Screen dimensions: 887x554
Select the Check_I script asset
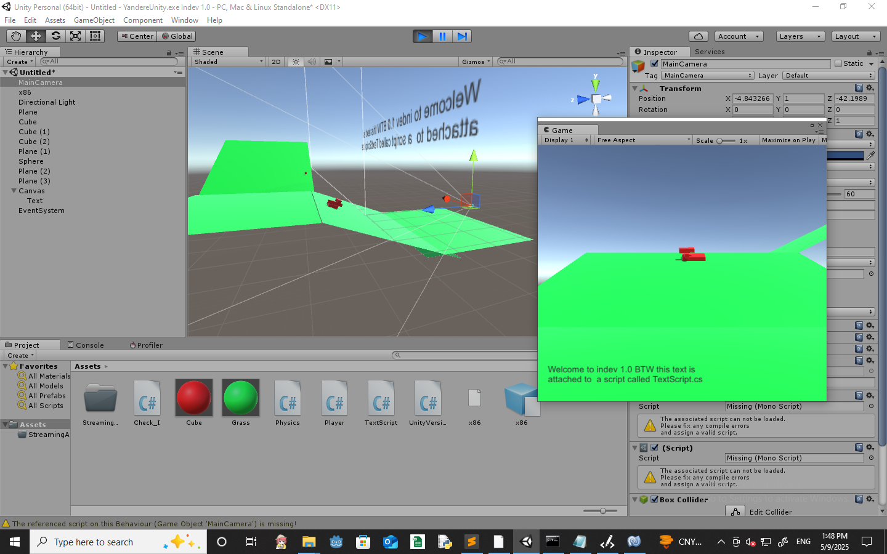click(147, 403)
